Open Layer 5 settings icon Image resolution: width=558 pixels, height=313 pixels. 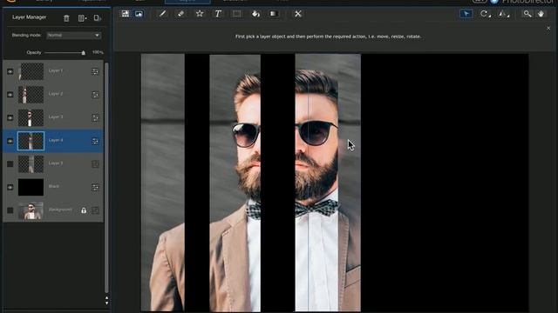(95, 164)
